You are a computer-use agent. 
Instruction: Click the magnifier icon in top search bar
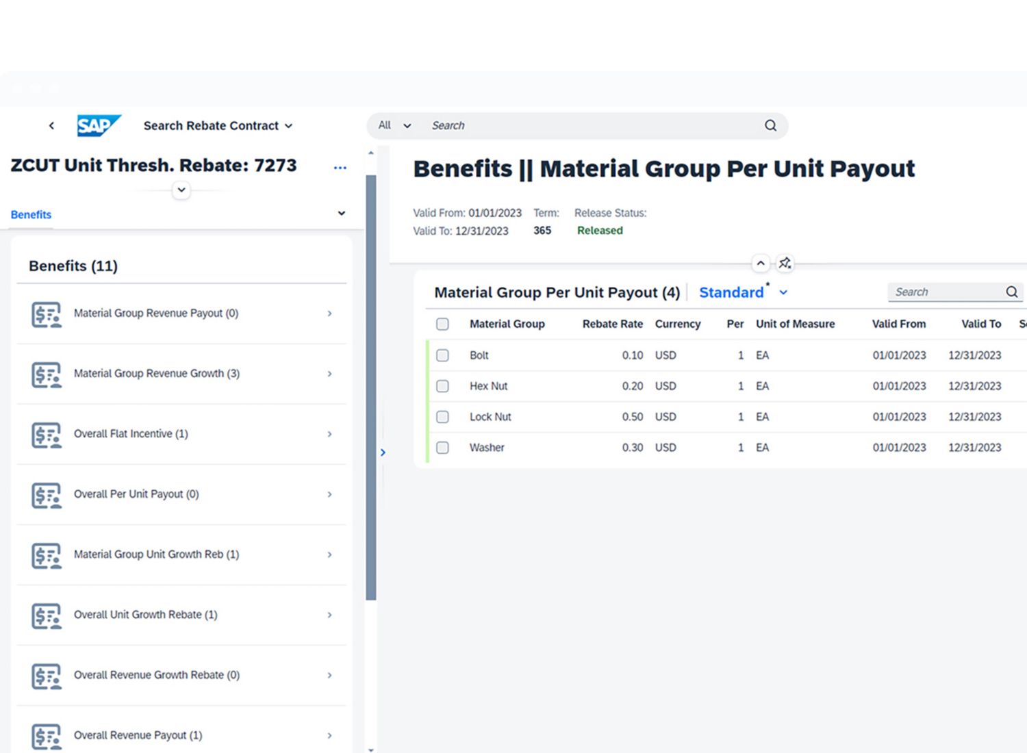770,126
